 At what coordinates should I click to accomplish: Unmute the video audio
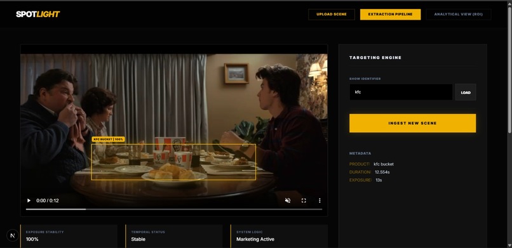pos(288,200)
